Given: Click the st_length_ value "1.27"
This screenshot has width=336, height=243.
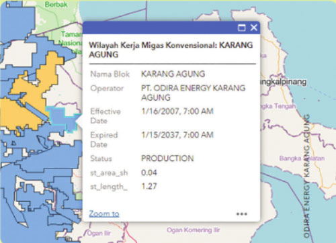Looking at the screenshot, I should pos(149,186).
